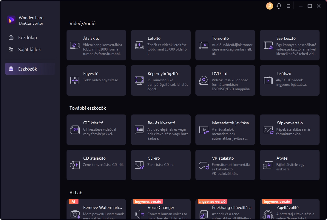The height and width of the screenshot is (220, 327).
Task: Launch the Képernyőrögzítő screen recorder icon
Action: [139, 80]
